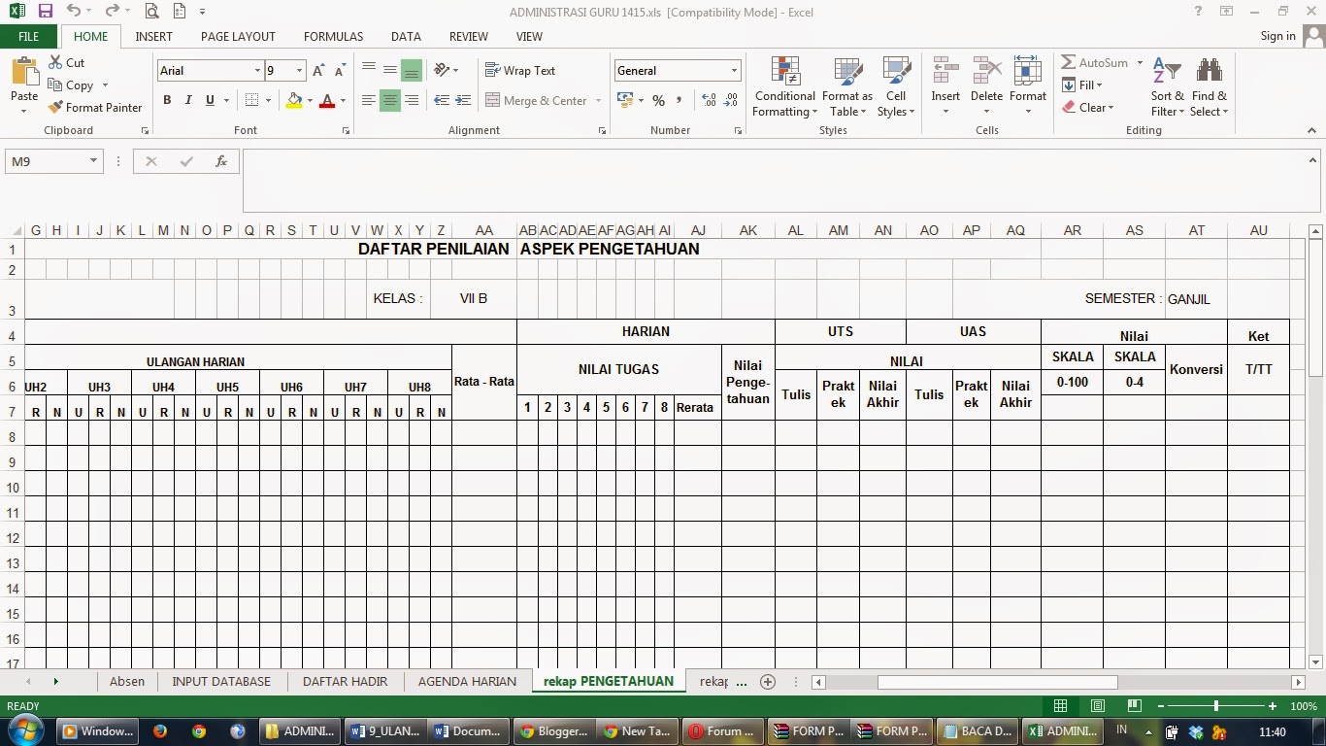Click the Save icon in quick access toolbar
This screenshot has height=746, width=1326.
[45, 12]
